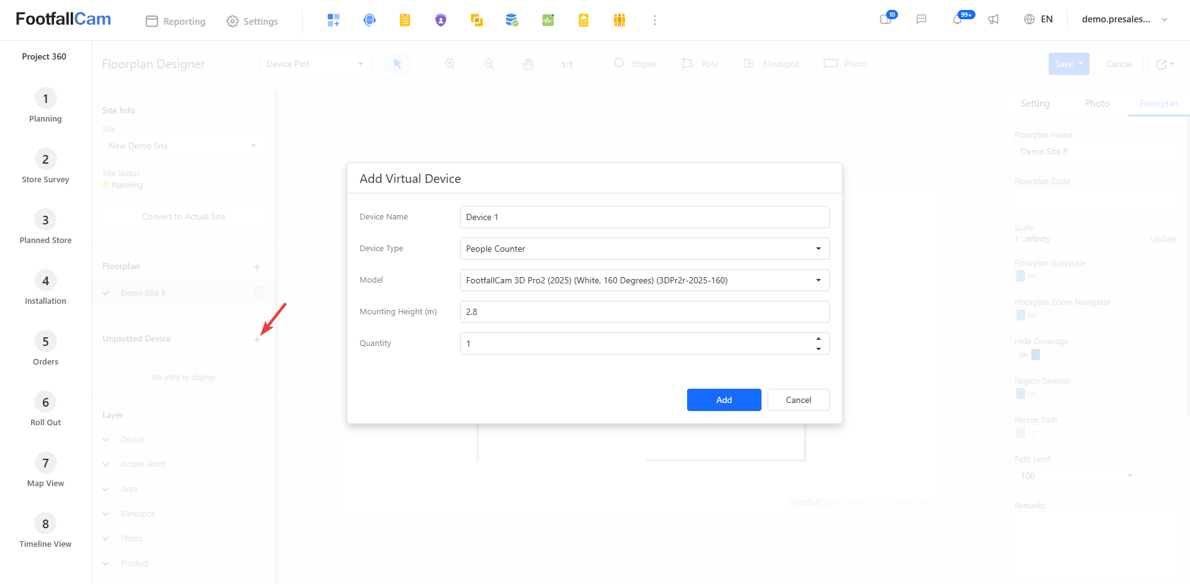
Task: Open the yellow document module icon
Action: point(584,20)
